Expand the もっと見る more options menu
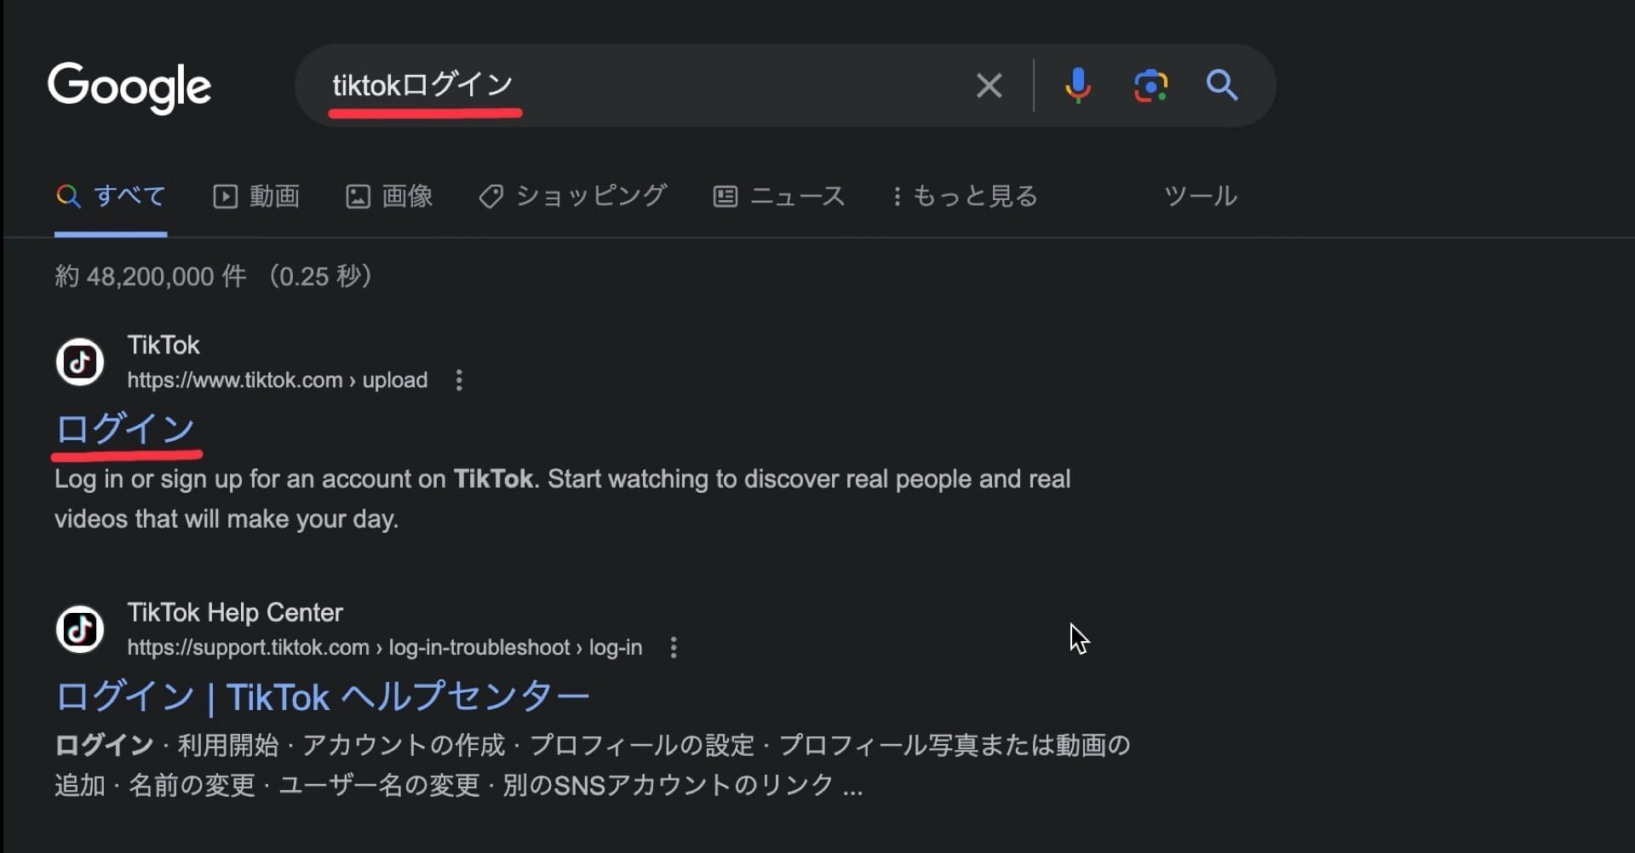1635x853 pixels. [x=965, y=197]
